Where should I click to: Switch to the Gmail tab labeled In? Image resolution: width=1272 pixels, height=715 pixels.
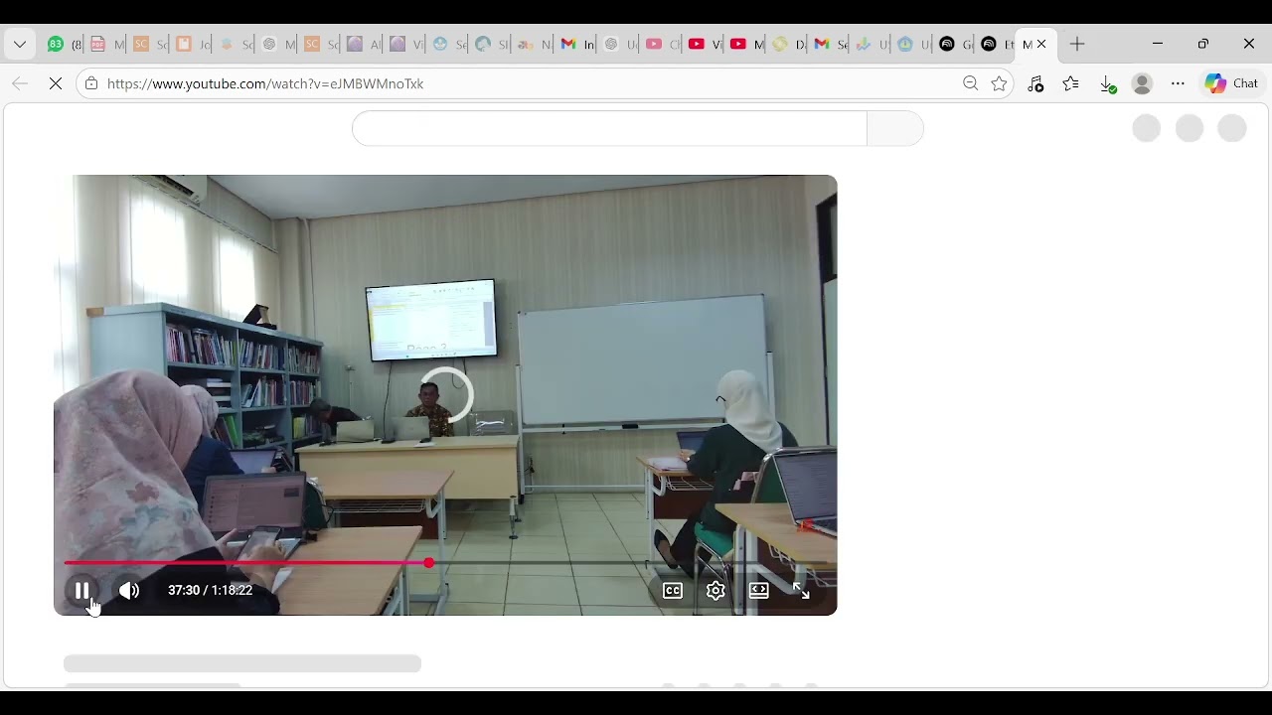(x=577, y=44)
